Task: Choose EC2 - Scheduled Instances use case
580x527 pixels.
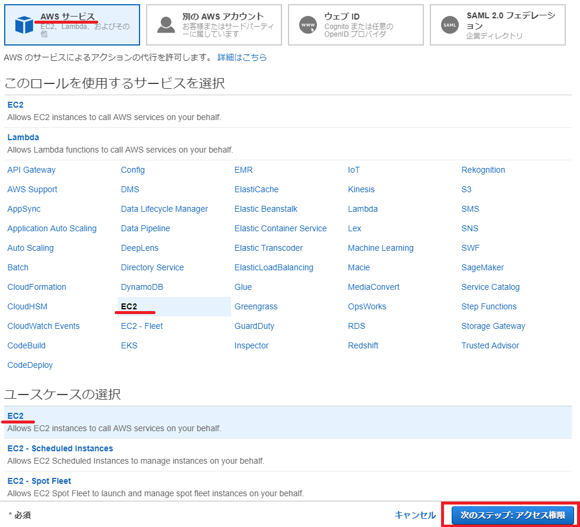Action: click(x=288, y=455)
